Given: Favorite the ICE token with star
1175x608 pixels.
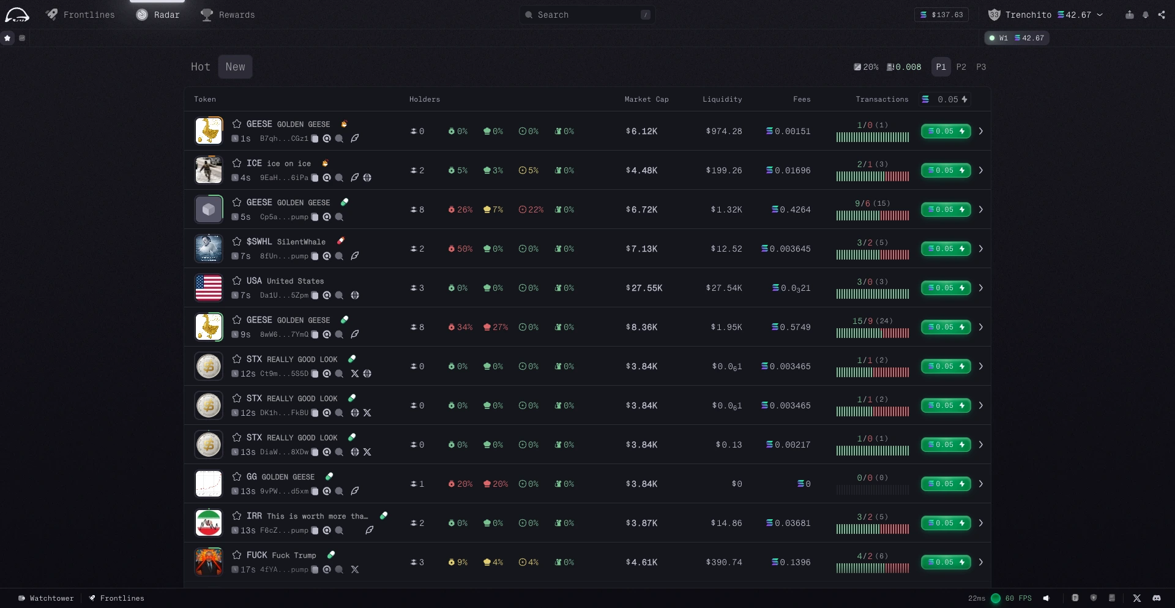Looking at the screenshot, I should 237,163.
